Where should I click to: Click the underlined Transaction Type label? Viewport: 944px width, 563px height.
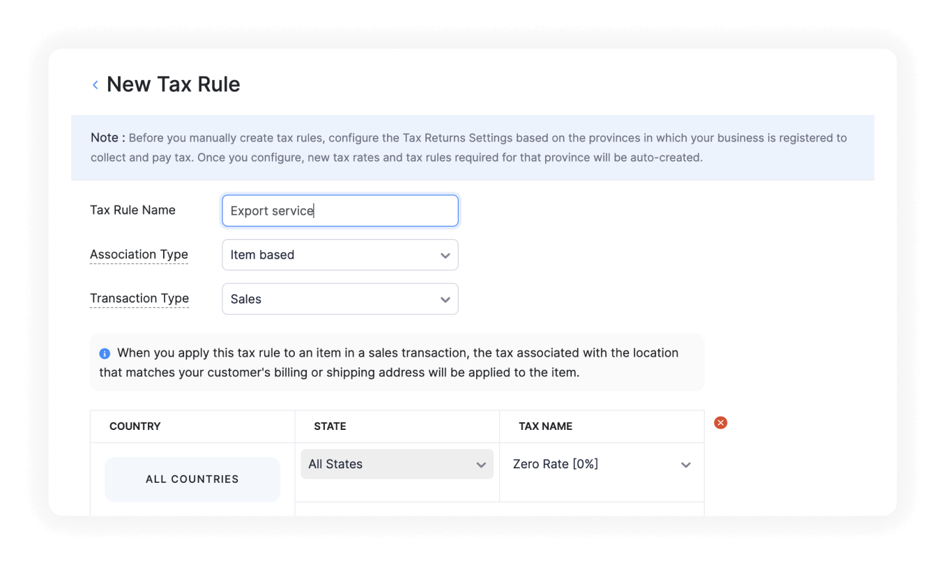pyautogui.click(x=139, y=298)
